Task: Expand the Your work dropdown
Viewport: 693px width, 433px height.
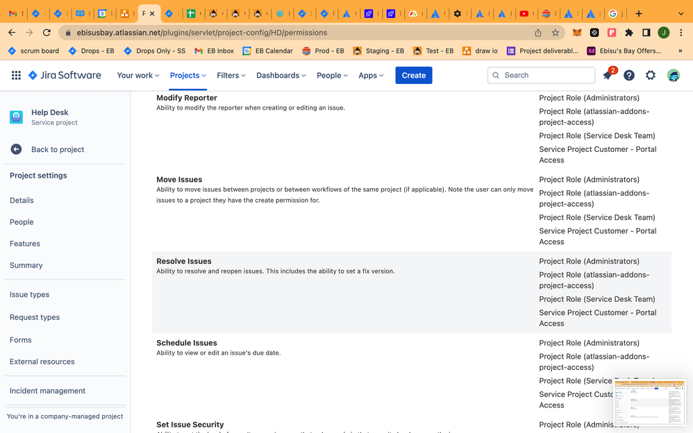Action: click(138, 75)
